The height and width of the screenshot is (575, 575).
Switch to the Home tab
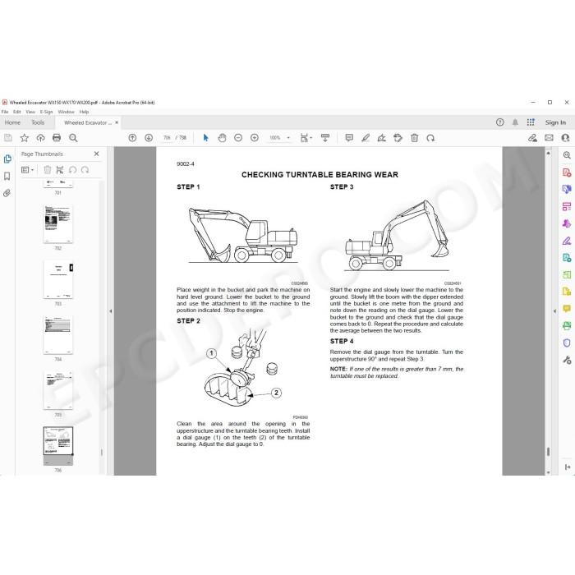12,122
